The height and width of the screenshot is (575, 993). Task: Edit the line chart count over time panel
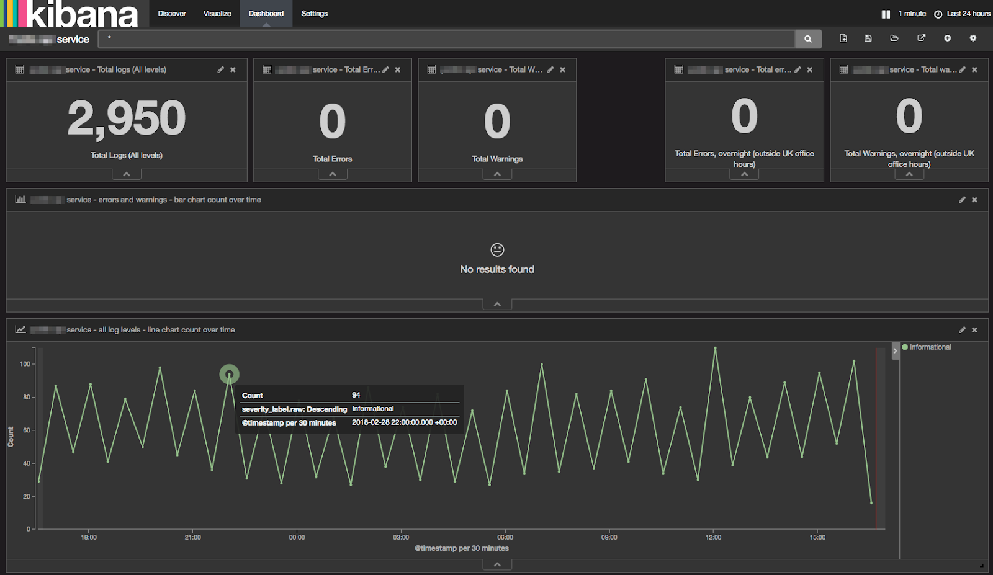pyautogui.click(x=962, y=330)
